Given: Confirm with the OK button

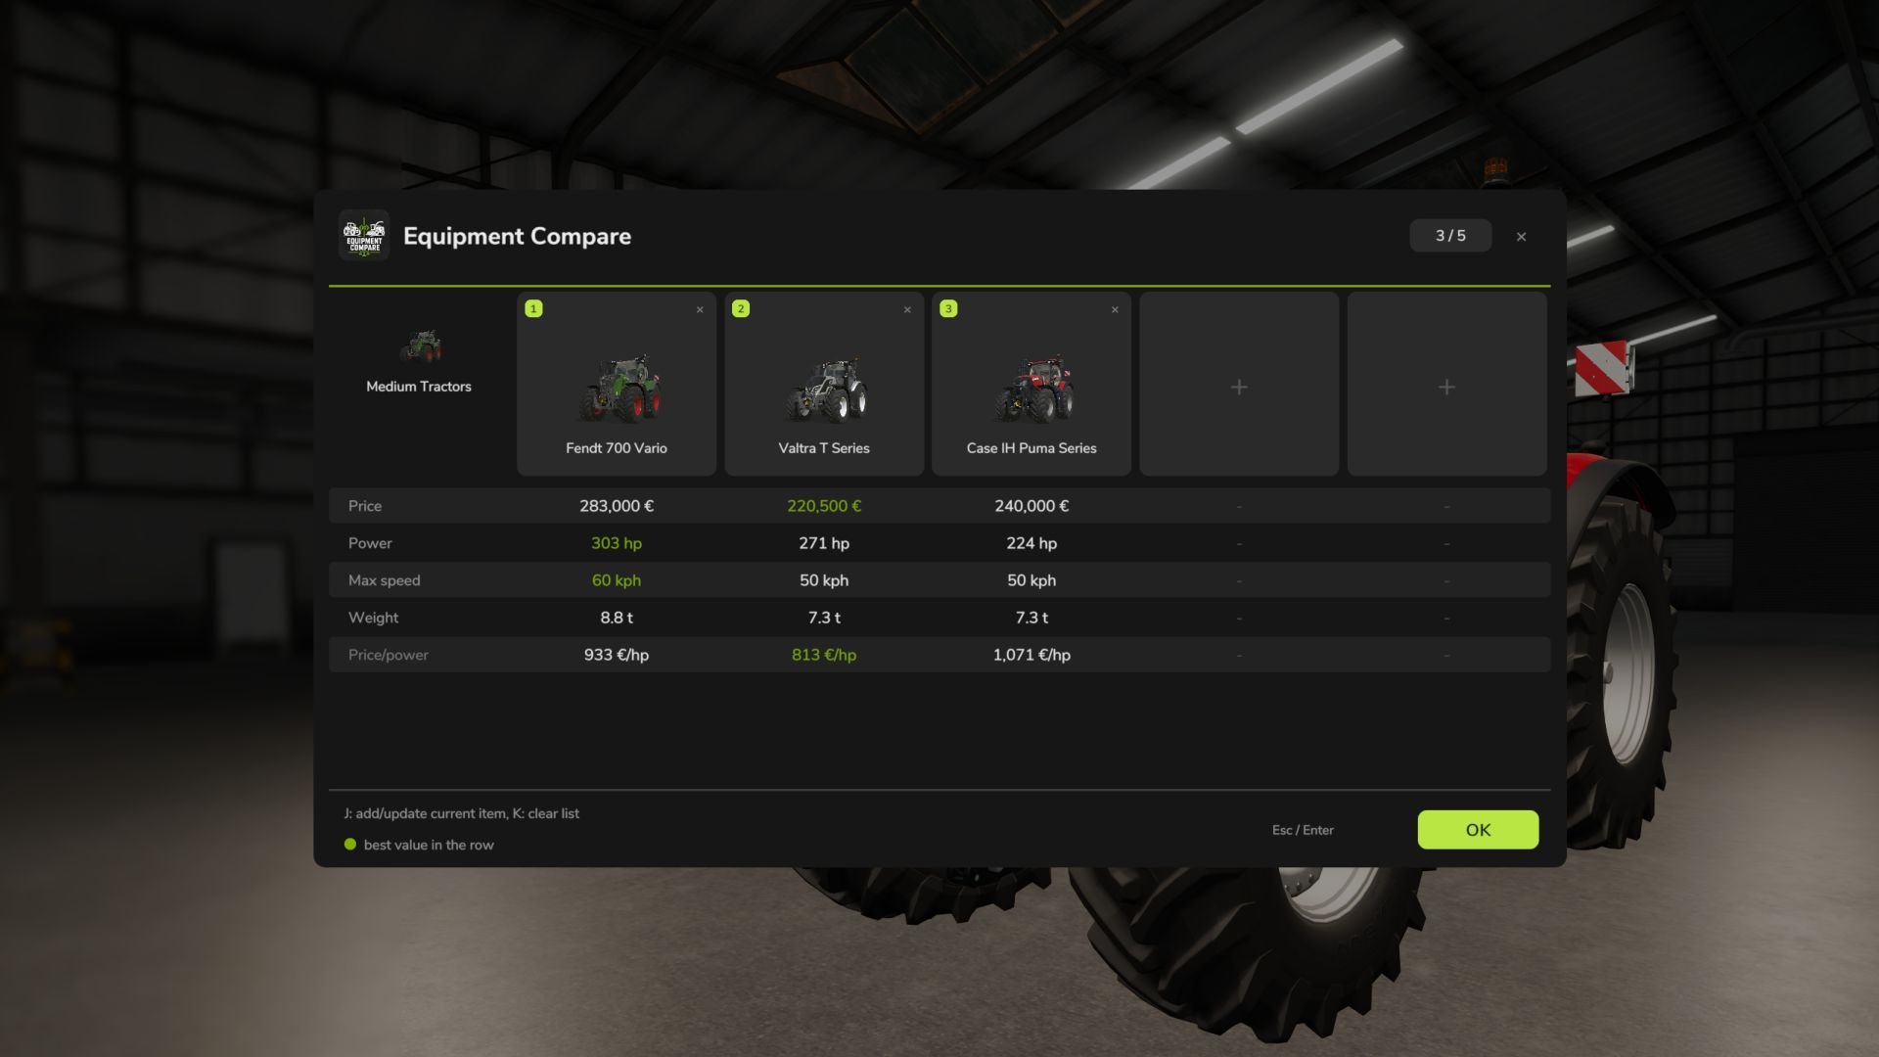Looking at the screenshot, I should pos(1478,830).
